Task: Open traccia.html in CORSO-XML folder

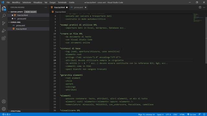Action: [x=28, y=29]
